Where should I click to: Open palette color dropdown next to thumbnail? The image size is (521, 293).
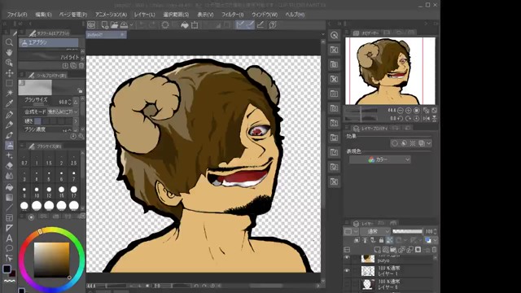pos(356,231)
